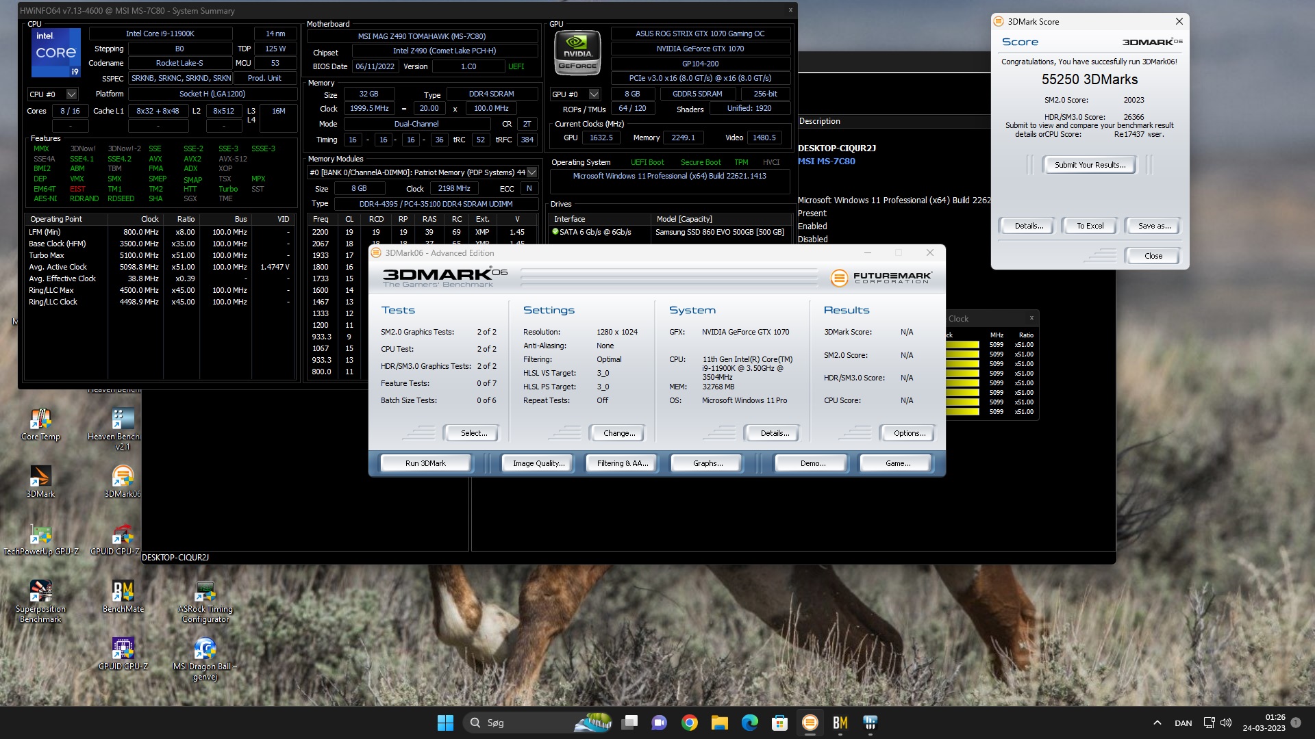This screenshot has height=739, width=1315.
Task: Expand the memory module selection dropdown
Action: pyautogui.click(x=531, y=172)
